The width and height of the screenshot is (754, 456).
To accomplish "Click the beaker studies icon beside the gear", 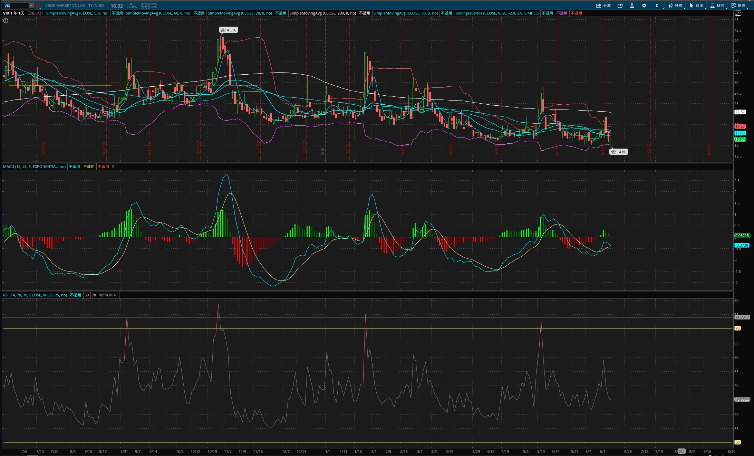I will pos(632,6).
